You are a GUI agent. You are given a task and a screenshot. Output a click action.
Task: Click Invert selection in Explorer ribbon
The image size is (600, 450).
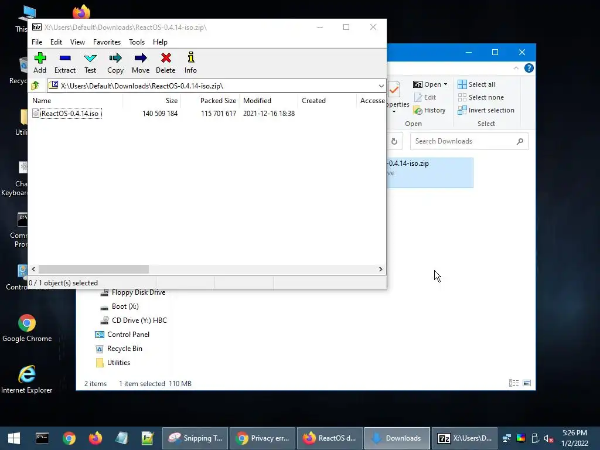tap(486, 110)
